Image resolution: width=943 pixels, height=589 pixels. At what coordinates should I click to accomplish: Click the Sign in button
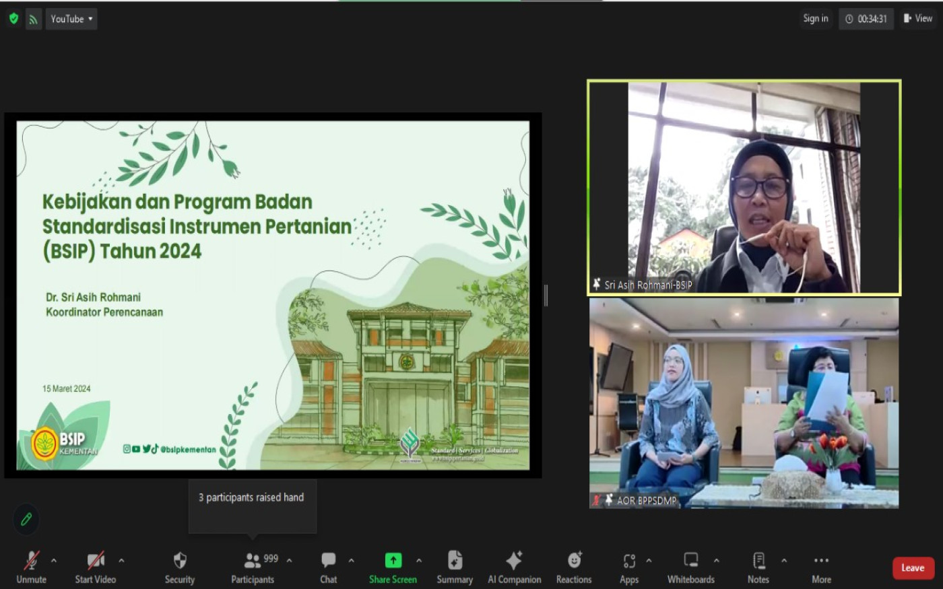pos(815,19)
